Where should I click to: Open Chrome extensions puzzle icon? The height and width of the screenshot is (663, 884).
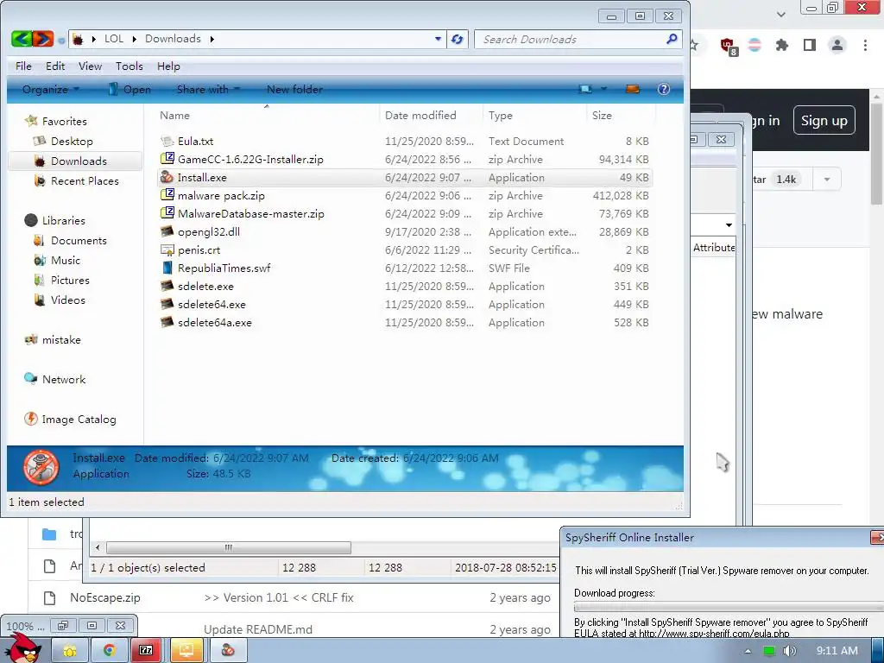coord(781,45)
